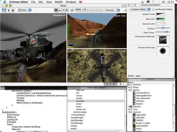Image resolution: width=177 pixels, height=132 pixels.
Task: Open the Textured render mode dropdown
Action: (112, 10)
